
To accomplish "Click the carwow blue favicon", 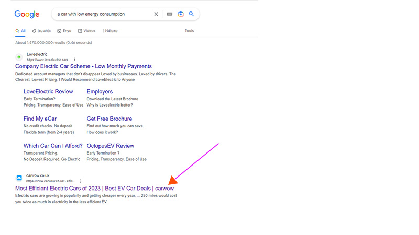I will tap(19, 178).
